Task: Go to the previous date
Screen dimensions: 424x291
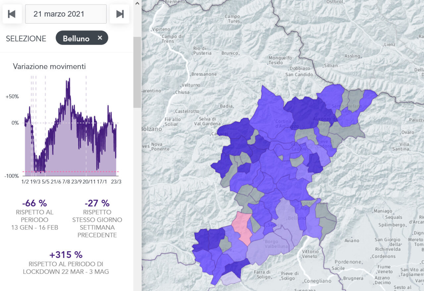Action: click(x=12, y=14)
